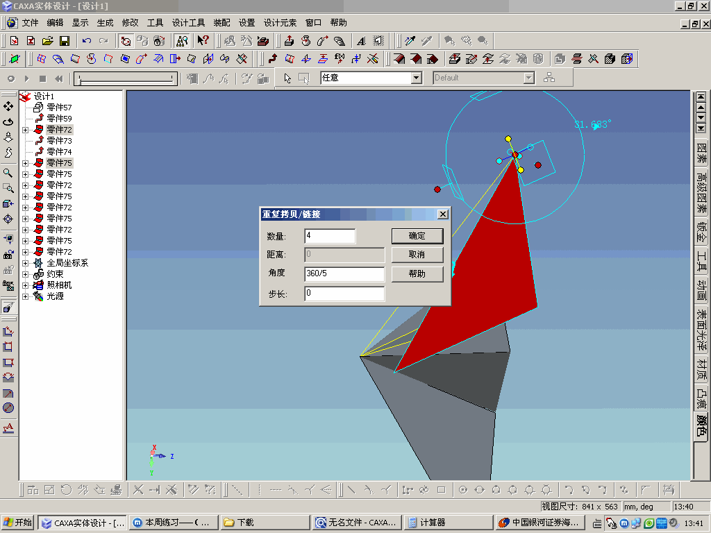Viewport: 711px width, 533px height.
Task: Switch to the 材质 catalog tab
Action: [x=701, y=369]
